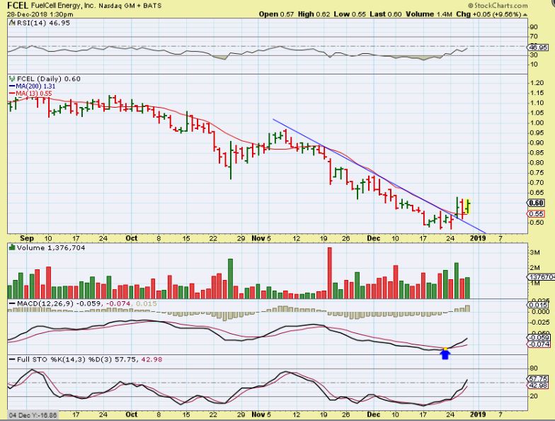The width and height of the screenshot is (555, 421).
Task: Click the line icon beside the RSI(14) label
Action: [x=12, y=23]
